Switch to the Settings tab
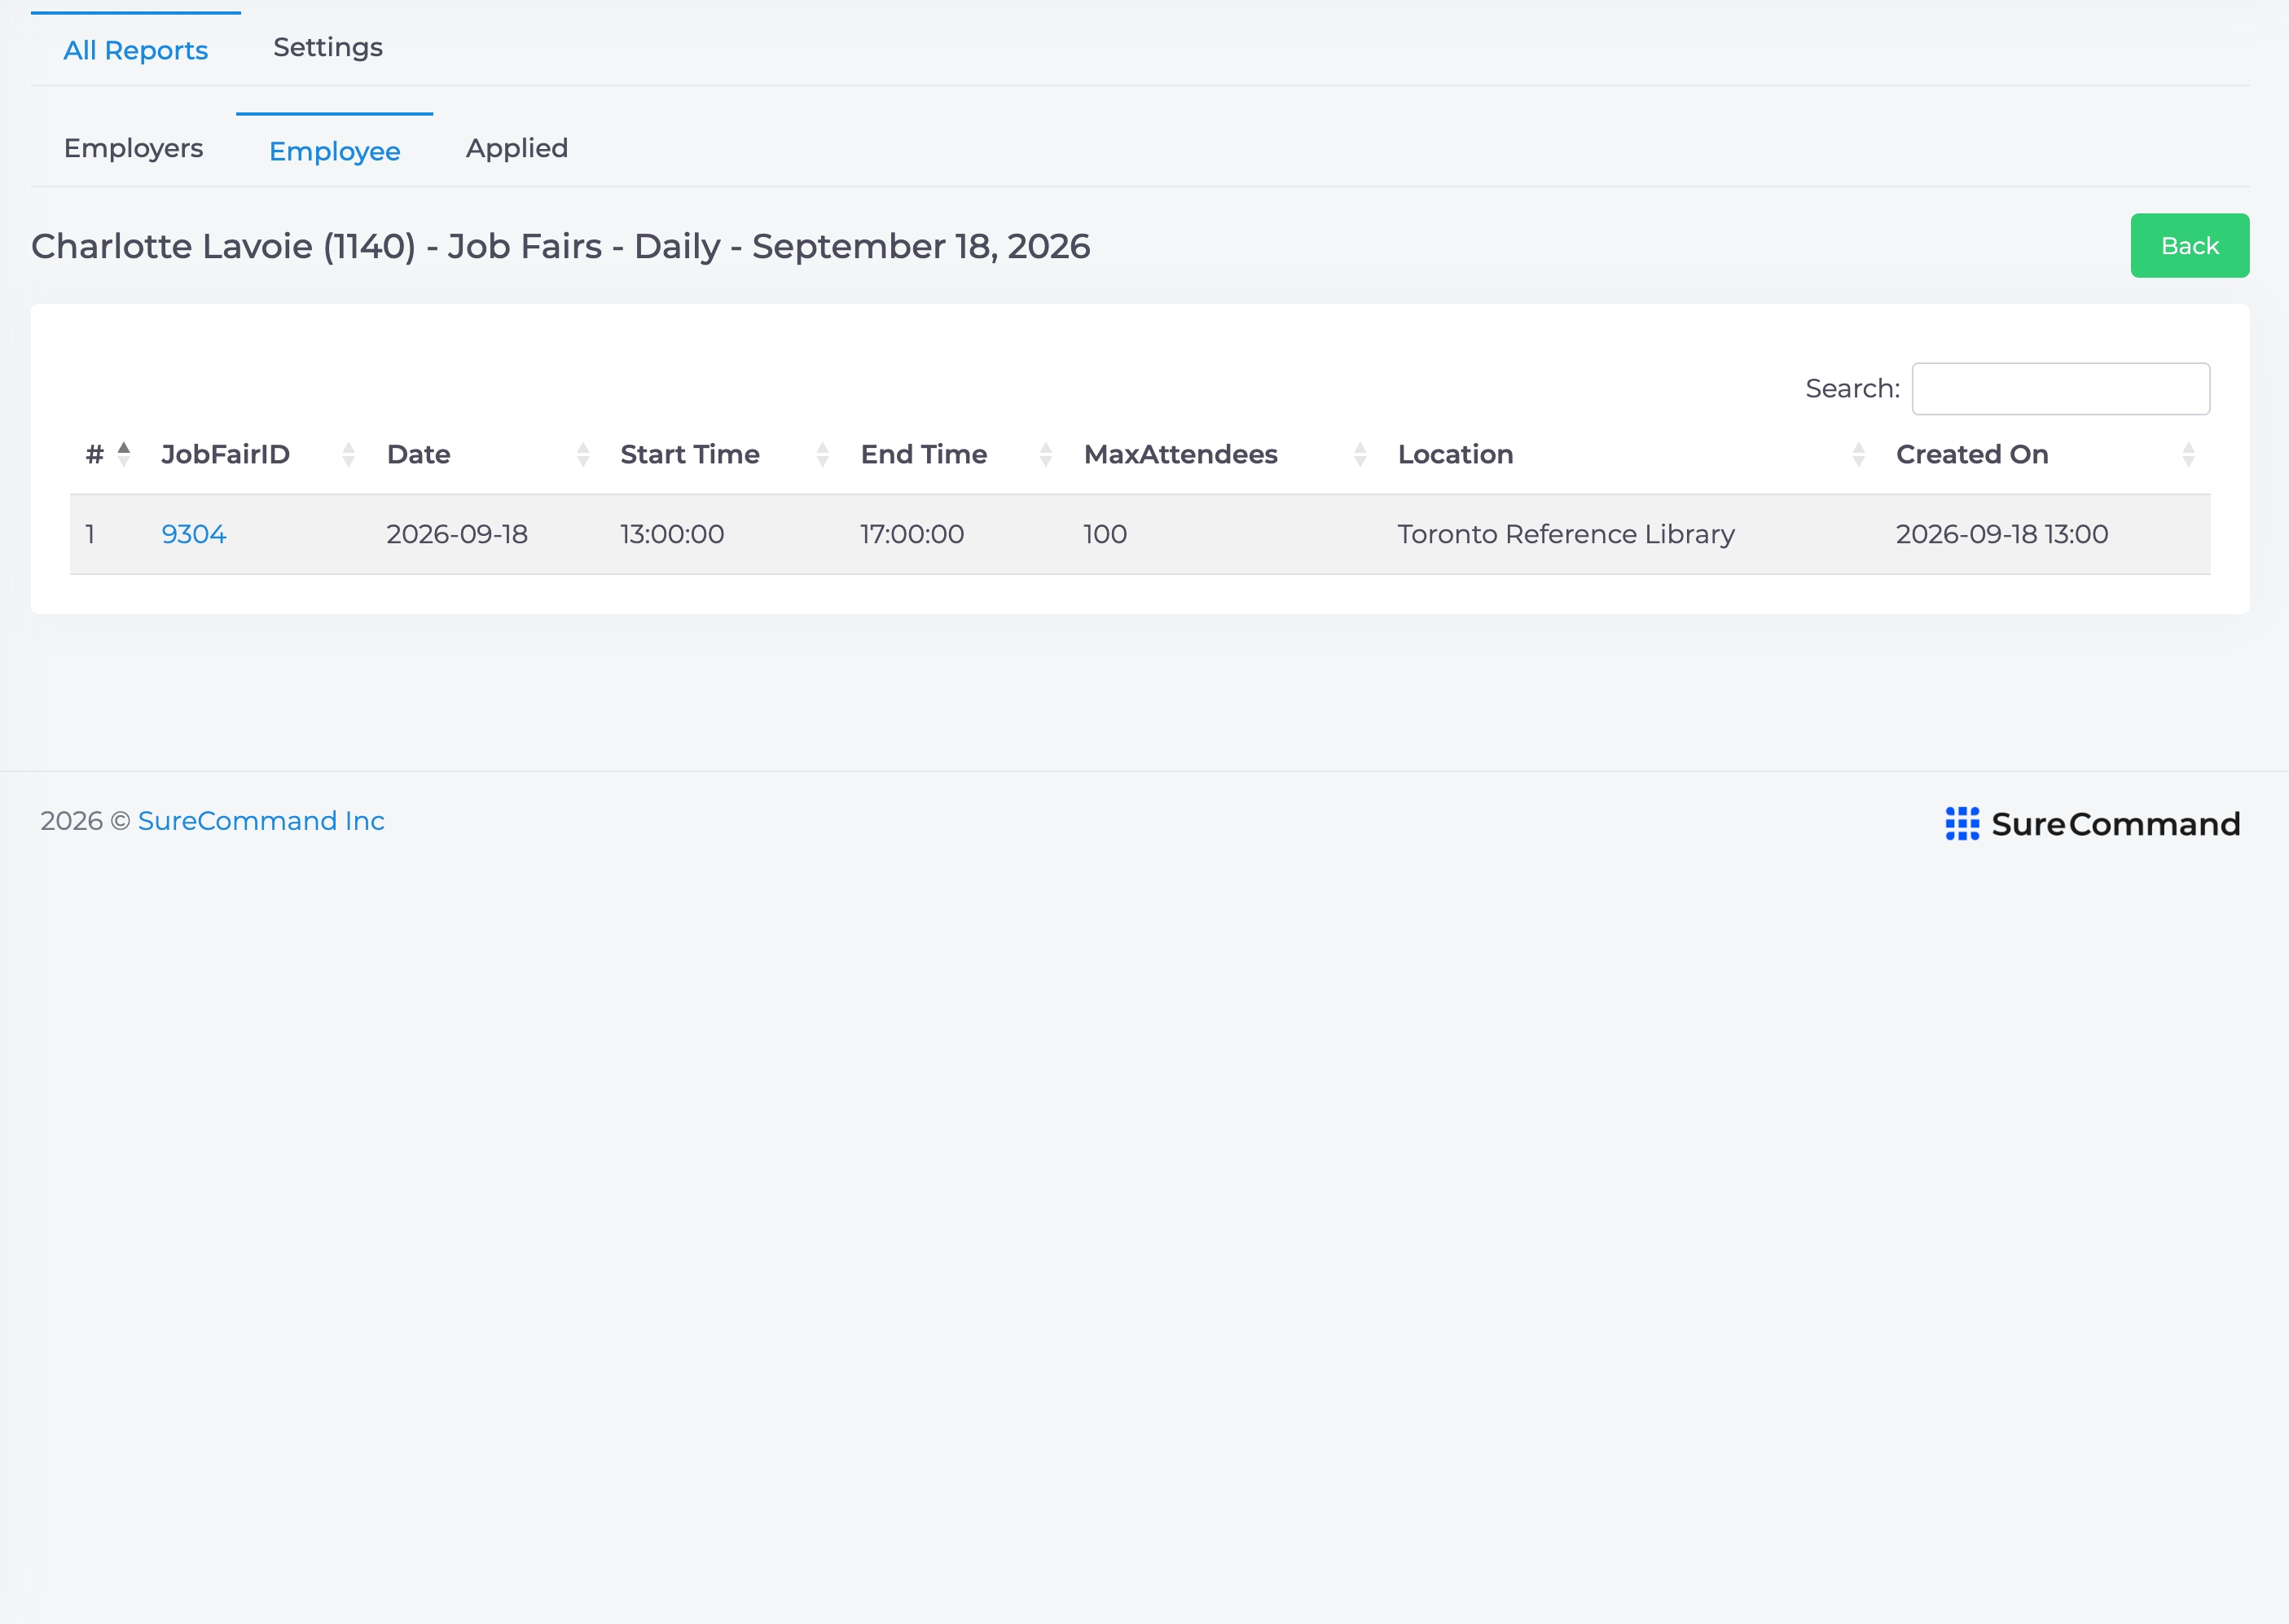The width and height of the screenshot is (2289, 1624). [328, 47]
